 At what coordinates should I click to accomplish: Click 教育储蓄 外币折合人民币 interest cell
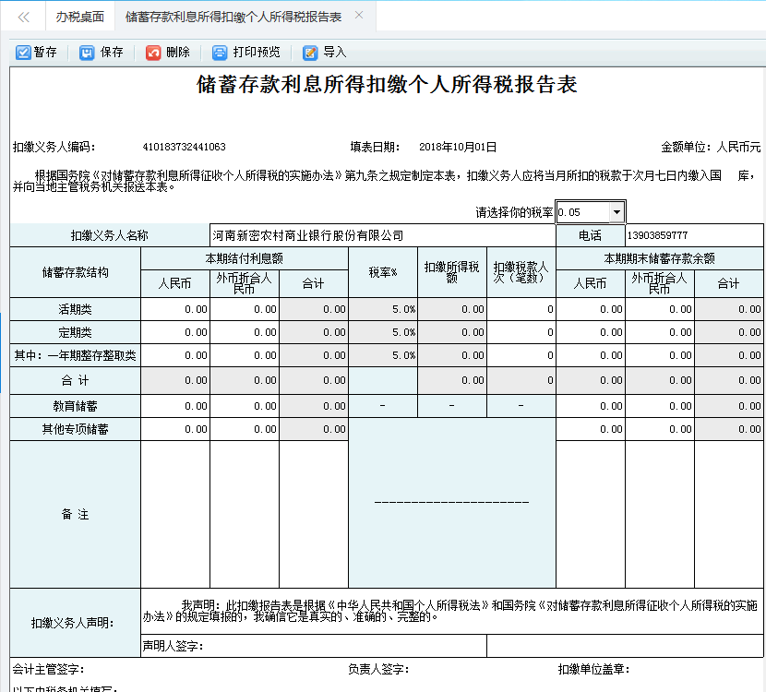pyautogui.click(x=245, y=406)
